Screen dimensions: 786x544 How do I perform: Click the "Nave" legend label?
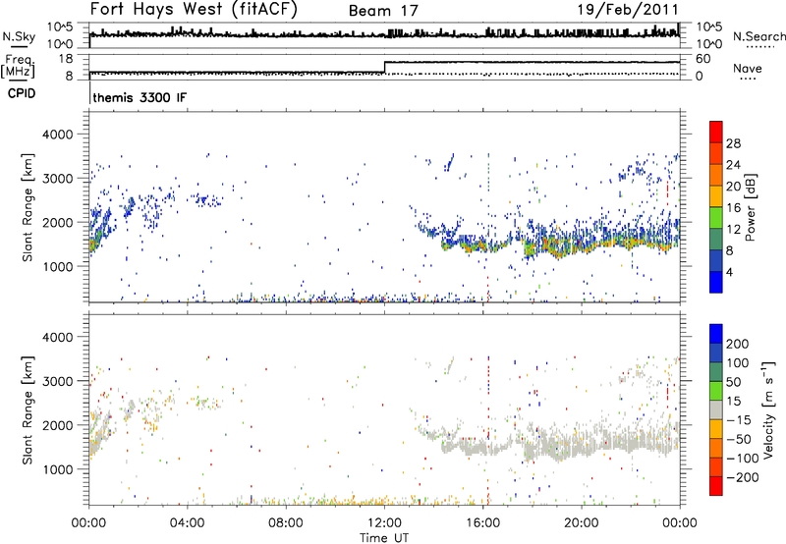tap(748, 68)
